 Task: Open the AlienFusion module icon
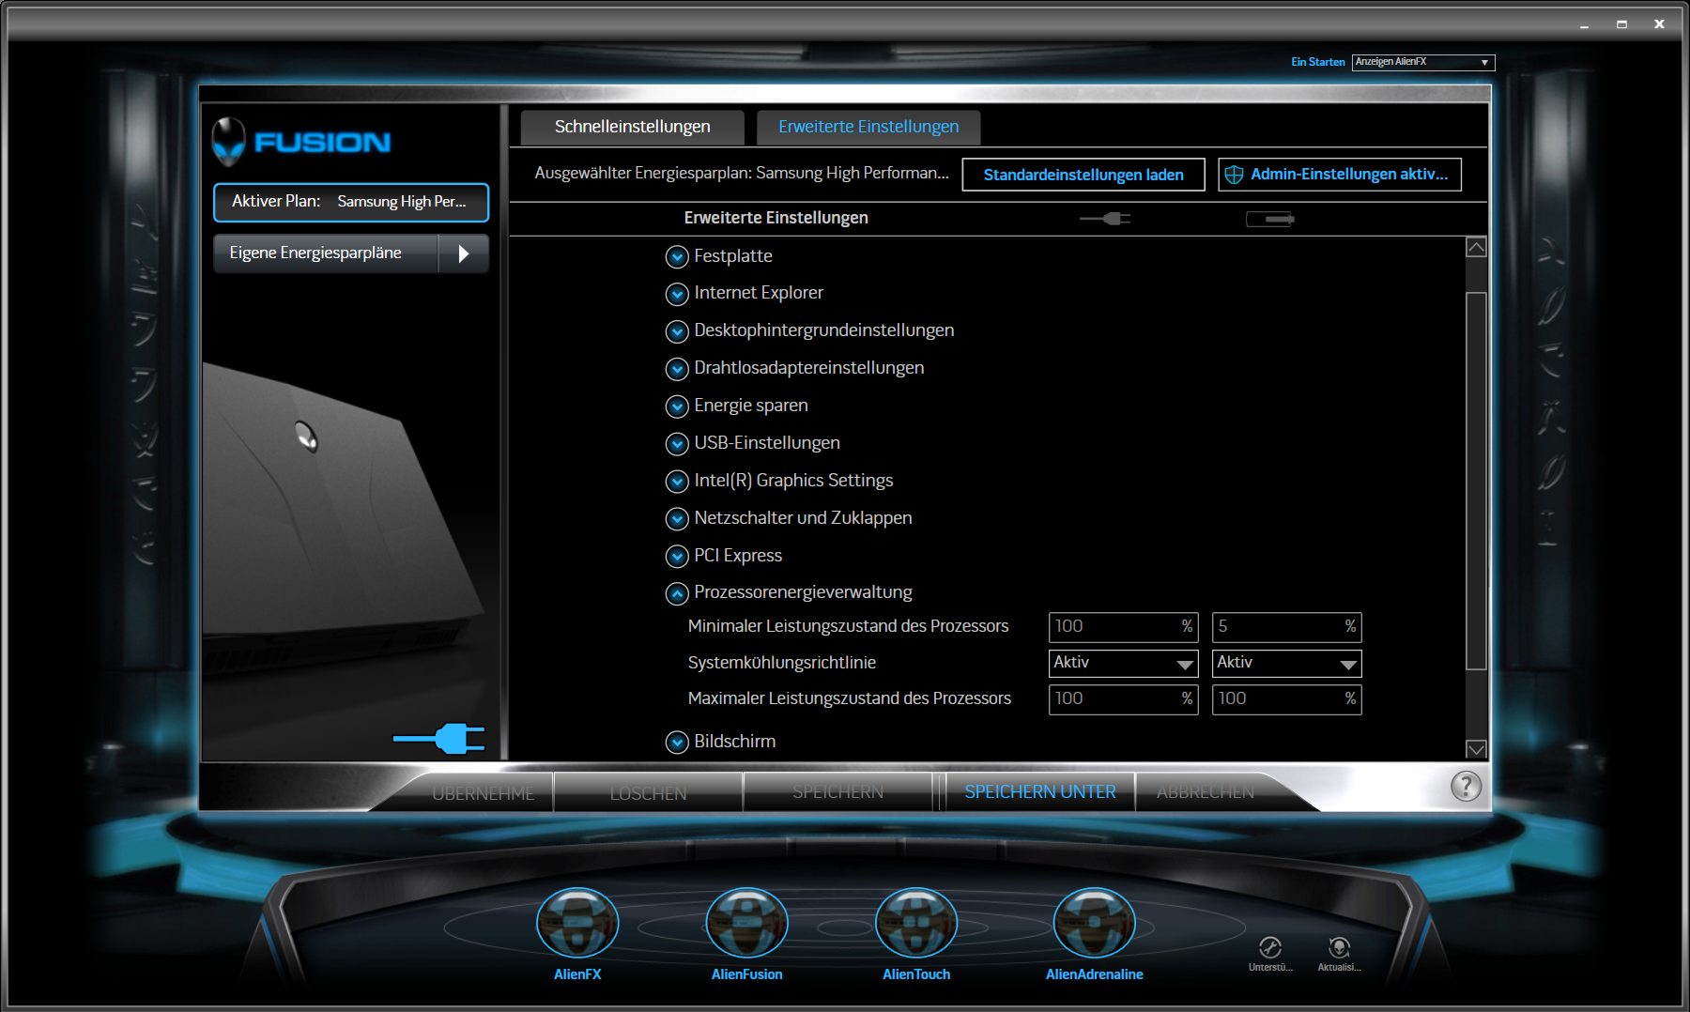tap(746, 925)
